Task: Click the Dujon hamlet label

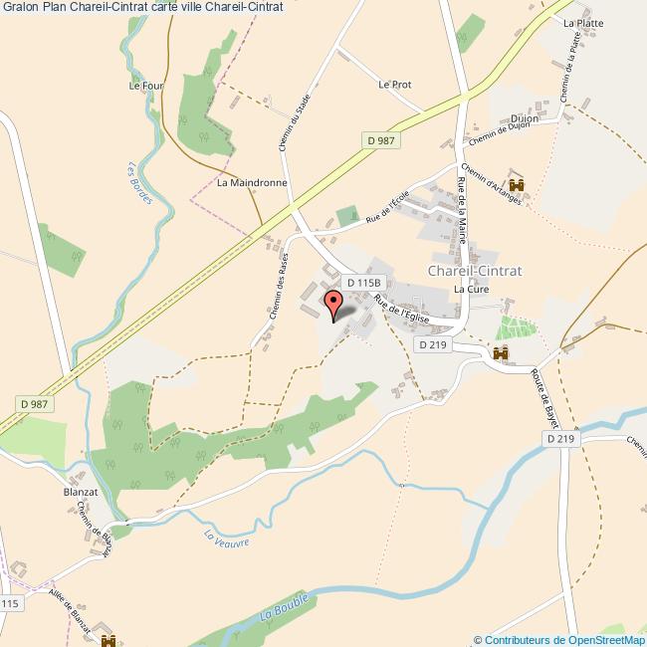Action: pos(525,118)
